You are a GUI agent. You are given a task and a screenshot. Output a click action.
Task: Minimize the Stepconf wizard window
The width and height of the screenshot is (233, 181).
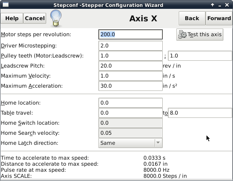pos(220,5)
